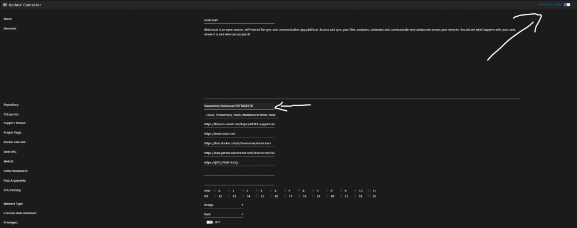
Task: Check HT 23 pinning checkbox
Action: (x=369, y=196)
